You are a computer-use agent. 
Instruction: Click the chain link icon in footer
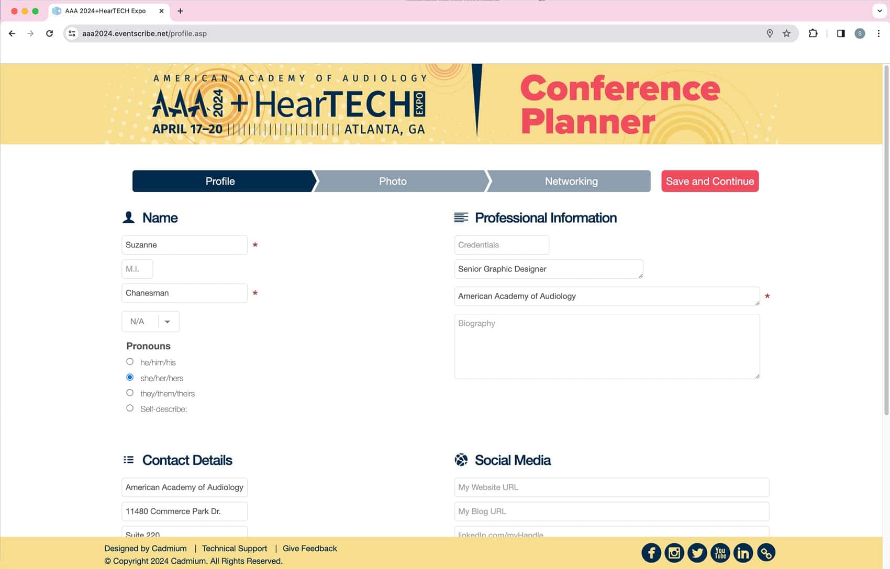coord(766,553)
